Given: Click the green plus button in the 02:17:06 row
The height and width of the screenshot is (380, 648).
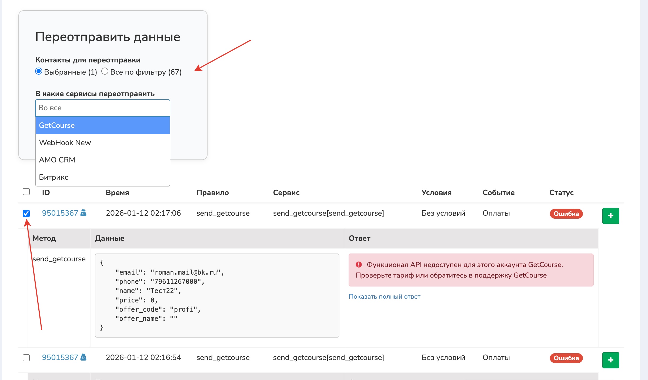Looking at the screenshot, I should [610, 216].
